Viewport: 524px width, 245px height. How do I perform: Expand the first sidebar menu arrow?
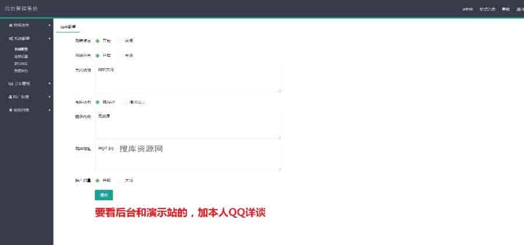coord(49,25)
